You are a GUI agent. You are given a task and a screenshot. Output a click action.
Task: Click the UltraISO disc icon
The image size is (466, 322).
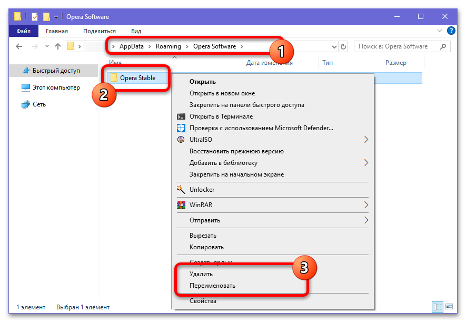click(181, 139)
